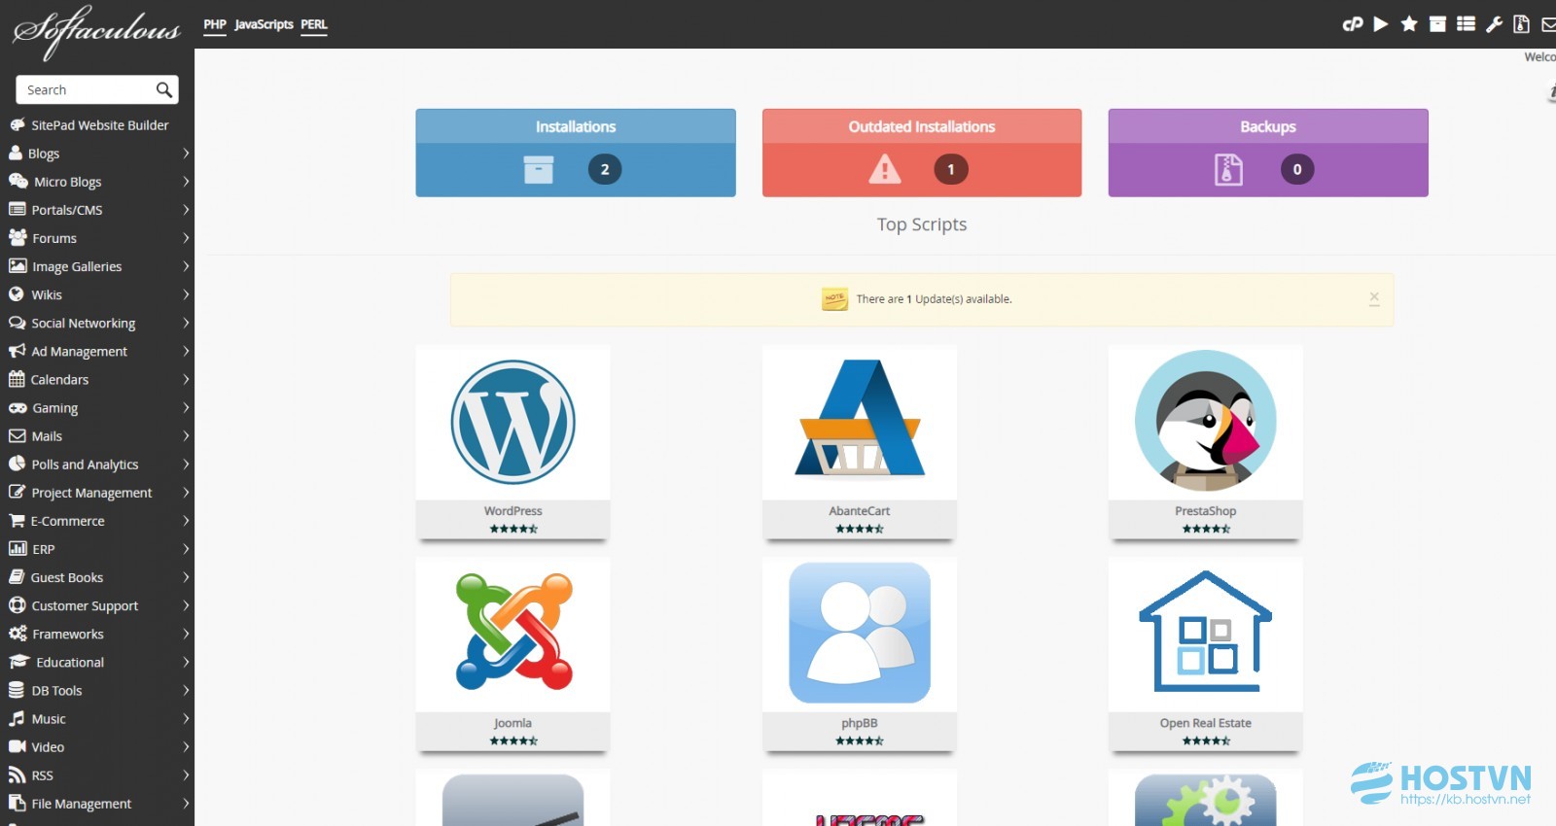Expand the Wikis chevron

pyautogui.click(x=185, y=294)
